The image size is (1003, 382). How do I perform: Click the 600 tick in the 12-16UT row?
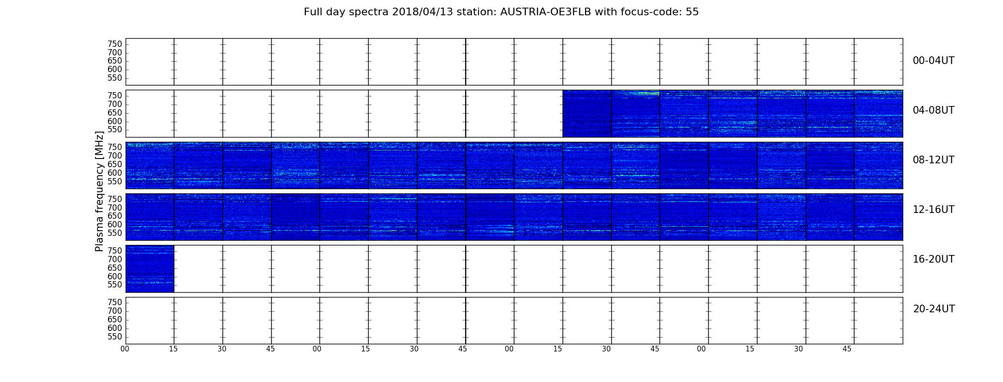(x=115, y=224)
